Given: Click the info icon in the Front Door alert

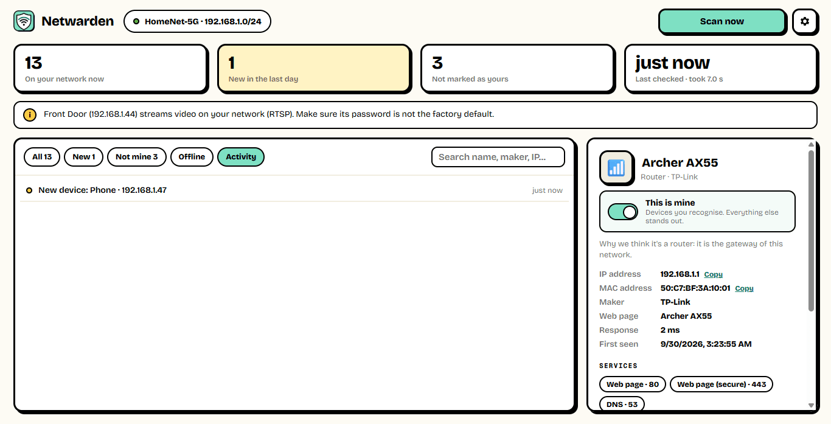Looking at the screenshot, I should point(30,114).
